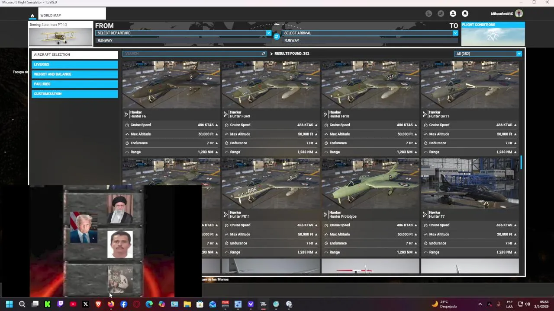The image size is (554, 311).
Task: Open the FLIGHT CONDITIONS weather panel
Action: click(x=493, y=34)
